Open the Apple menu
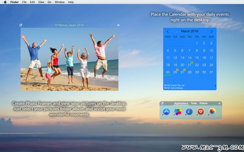244x152 pixels. 5,2
